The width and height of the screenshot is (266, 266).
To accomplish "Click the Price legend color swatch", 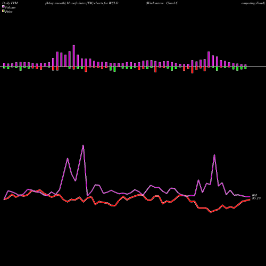I will tap(3, 11).
